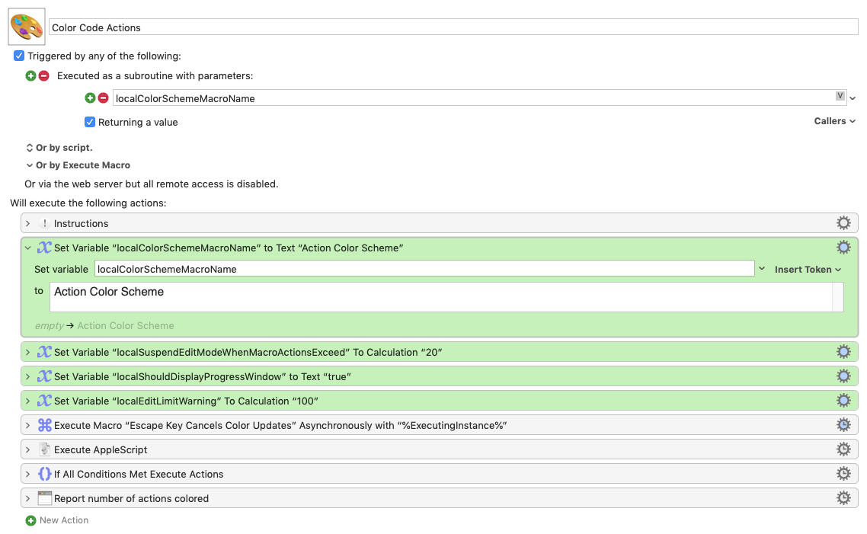Screen dimensions: 867x534
Task: Click the Set variable name input field
Action: point(424,269)
